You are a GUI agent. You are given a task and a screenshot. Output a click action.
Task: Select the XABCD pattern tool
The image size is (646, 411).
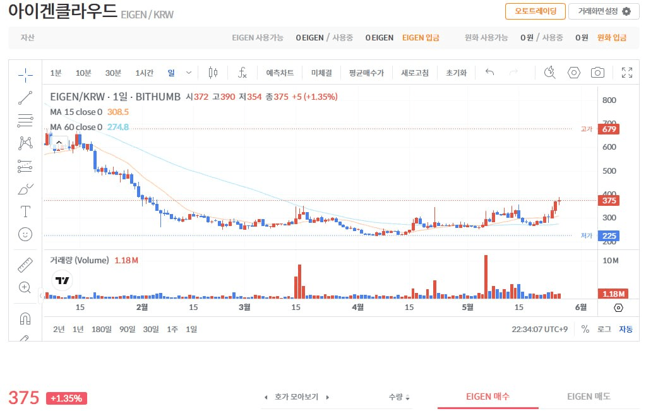25,143
